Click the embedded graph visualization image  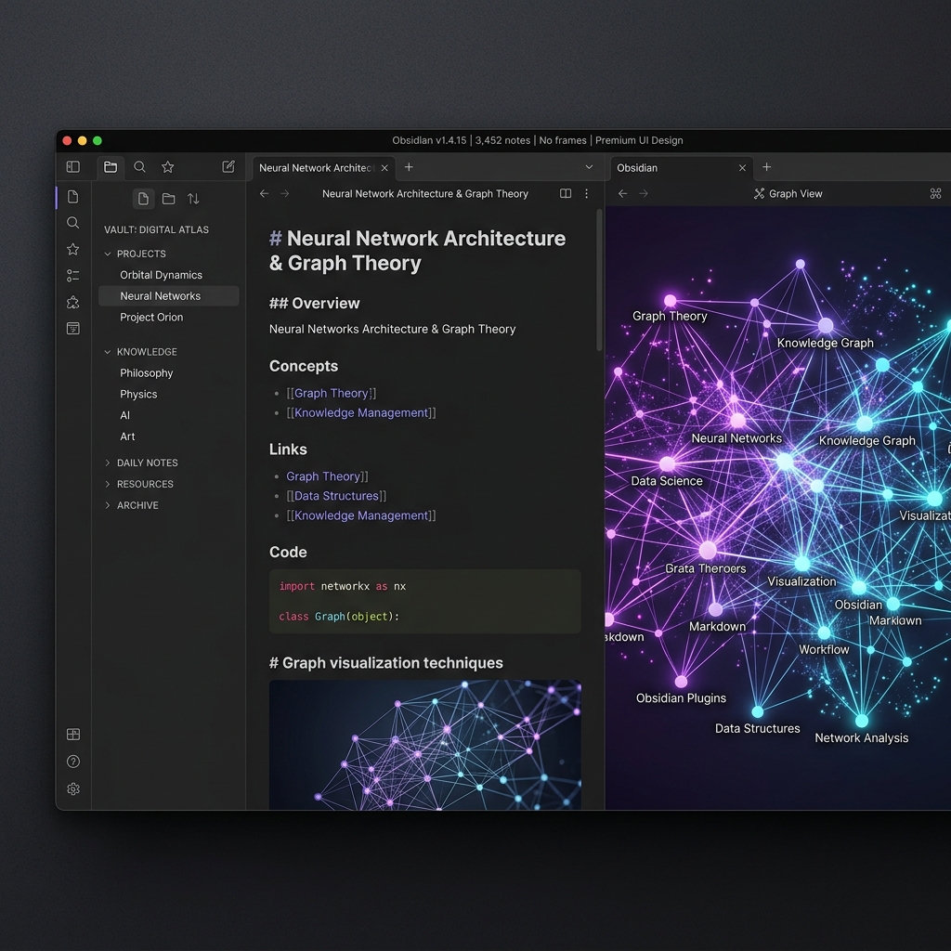click(x=425, y=745)
